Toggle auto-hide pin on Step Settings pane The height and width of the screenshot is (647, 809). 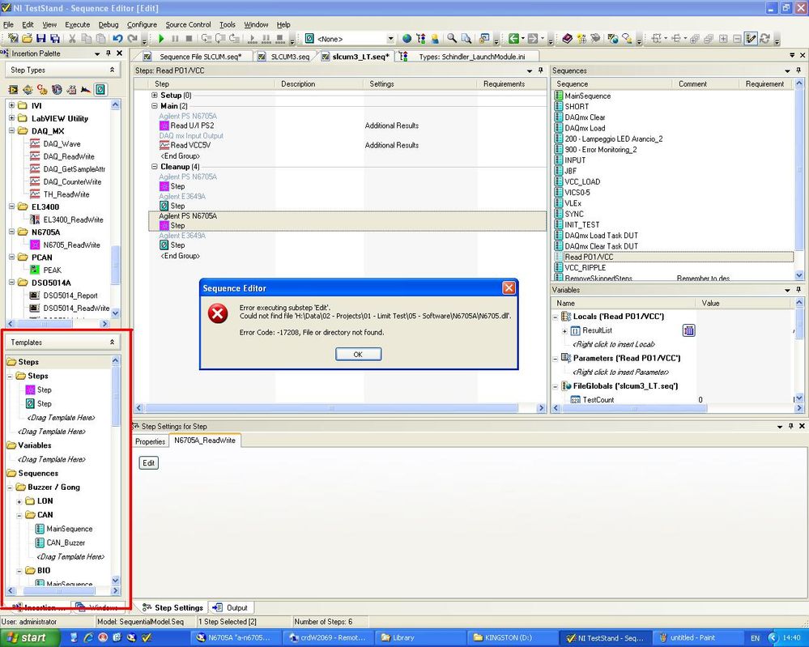tap(791, 426)
